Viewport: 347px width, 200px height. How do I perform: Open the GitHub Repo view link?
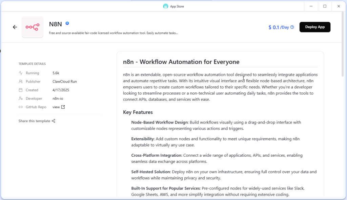point(56,107)
